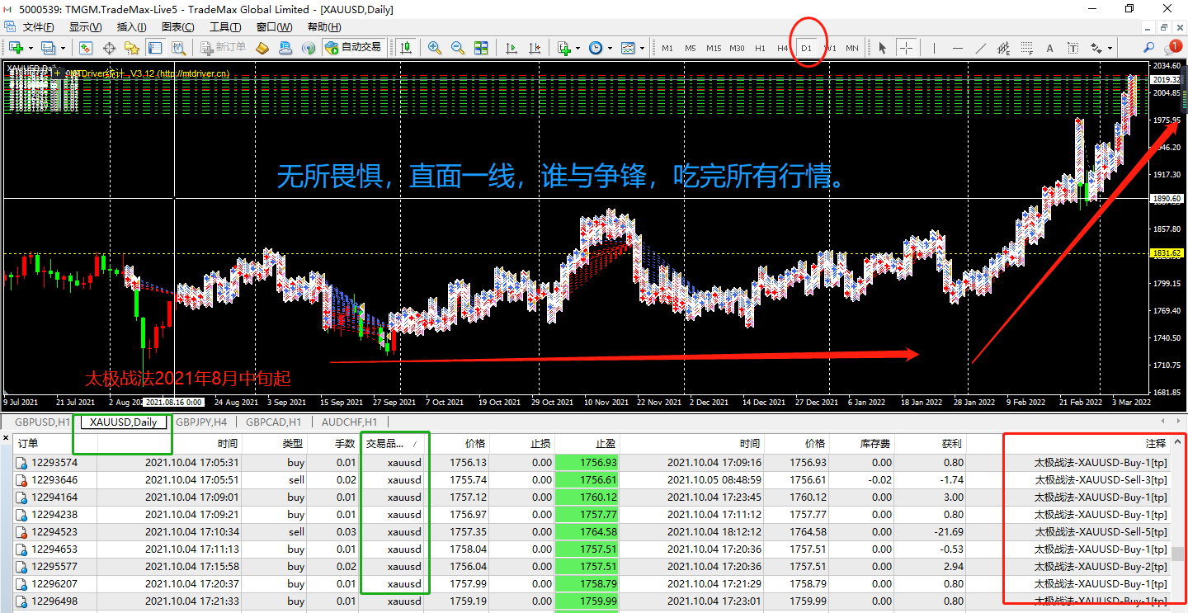The image size is (1188, 613).
Task: Switch chart to candlestick display
Action: (x=405, y=48)
